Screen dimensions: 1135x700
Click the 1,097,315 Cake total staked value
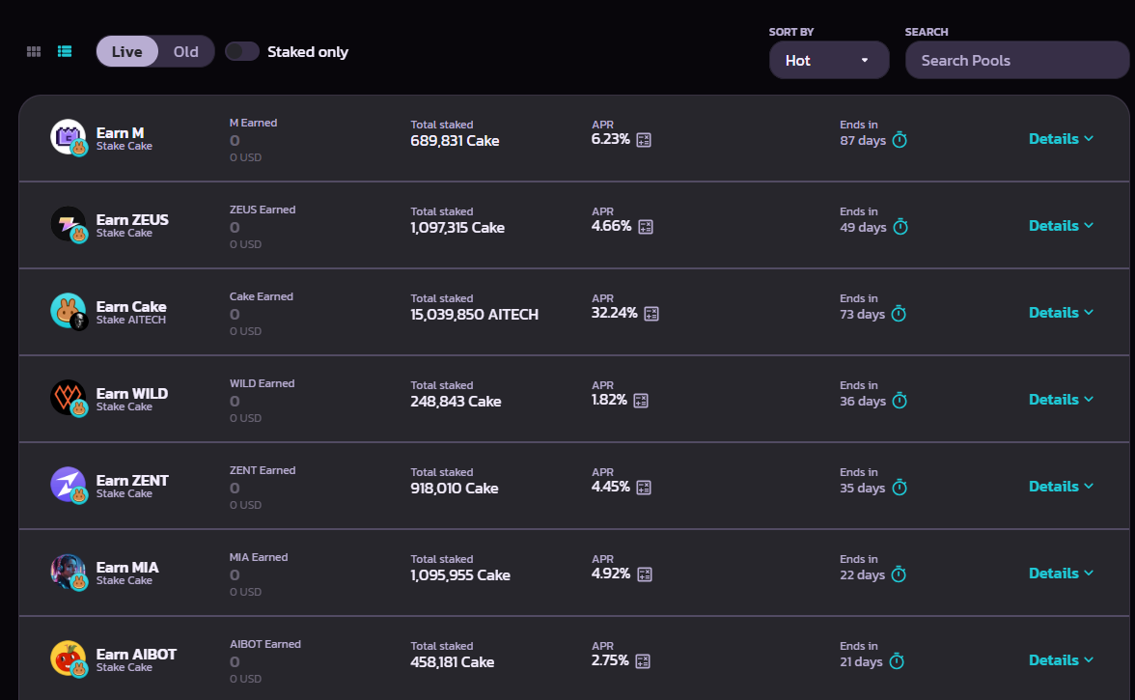[457, 227]
